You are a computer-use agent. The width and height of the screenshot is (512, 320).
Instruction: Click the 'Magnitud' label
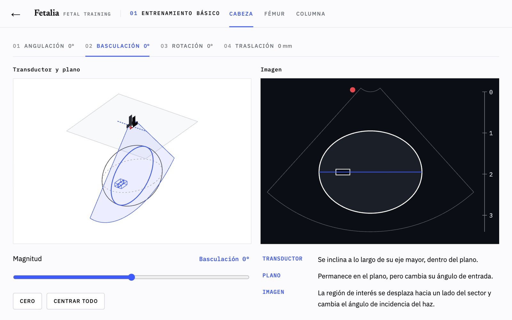[27, 259]
